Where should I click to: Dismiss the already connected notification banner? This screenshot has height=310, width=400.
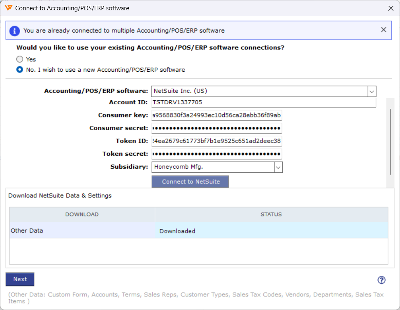[x=384, y=30]
